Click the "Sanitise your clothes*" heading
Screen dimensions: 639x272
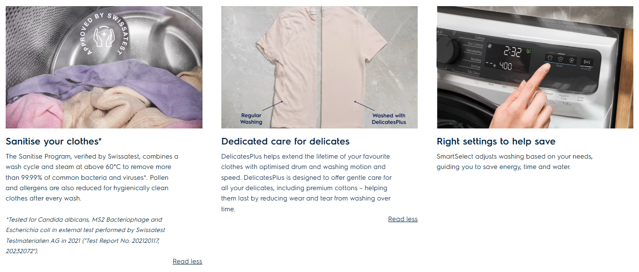pyautogui.click(x=54, y=142)
